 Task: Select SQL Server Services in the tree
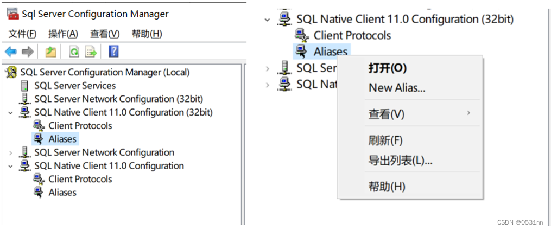click(75, 86)
